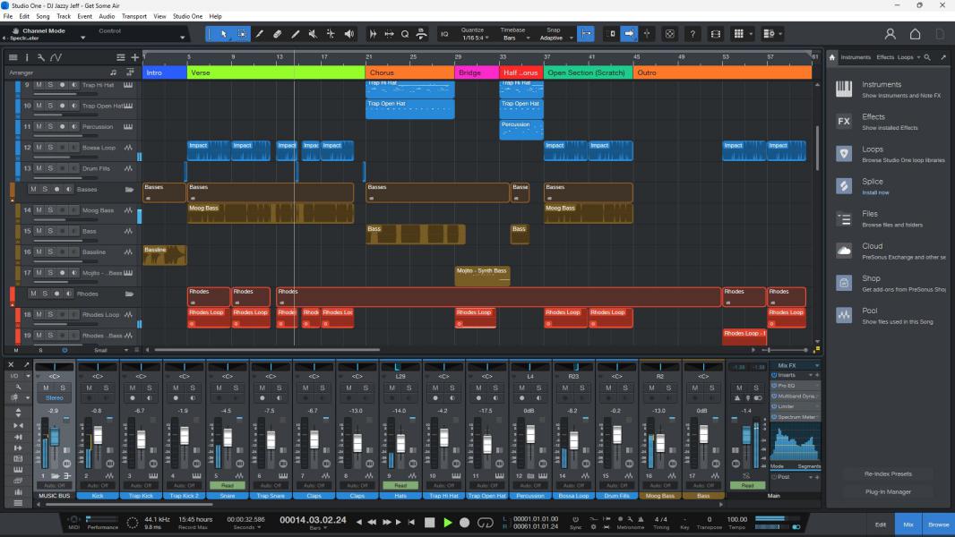Click the browser Home icon

click(832, 57)
